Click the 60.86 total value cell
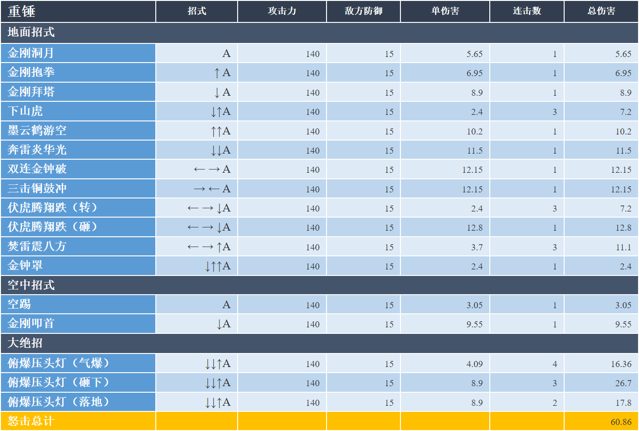 coord(601,421)
